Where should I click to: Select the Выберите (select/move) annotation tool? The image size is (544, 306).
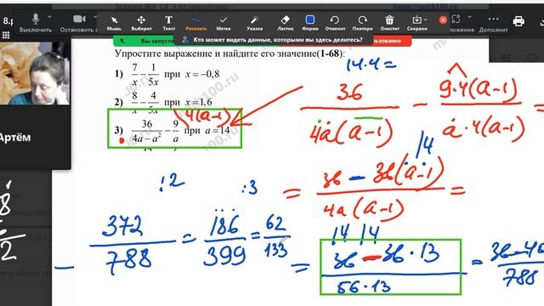click(x=141, y=23)
